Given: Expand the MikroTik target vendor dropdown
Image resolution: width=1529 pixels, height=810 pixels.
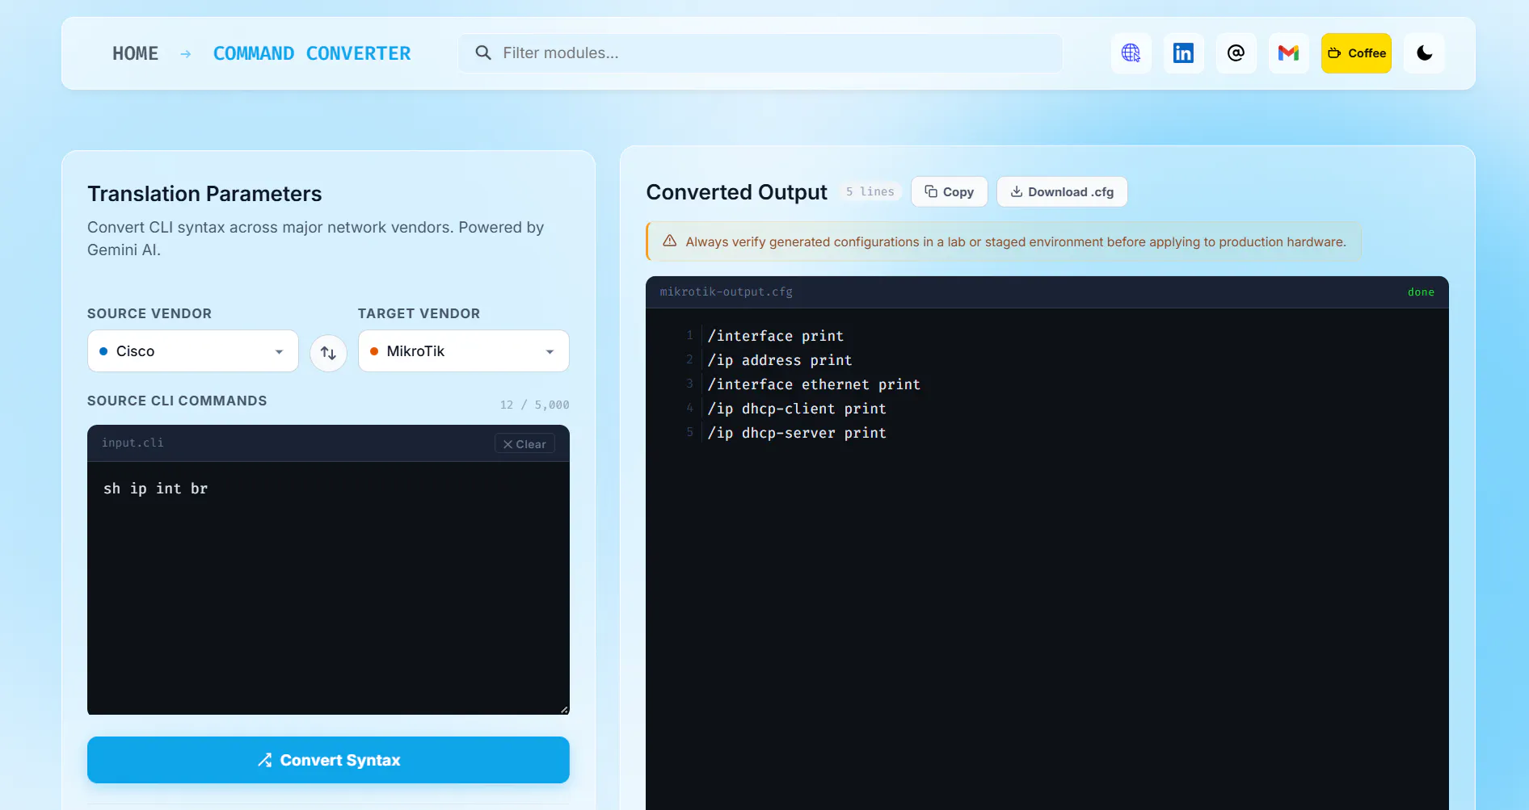Looking at the screenshot, I should (463, 351).
